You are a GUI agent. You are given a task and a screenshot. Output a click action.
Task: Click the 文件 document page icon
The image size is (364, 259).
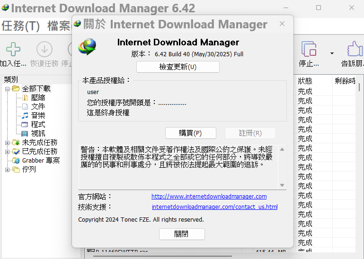(25, 107)
